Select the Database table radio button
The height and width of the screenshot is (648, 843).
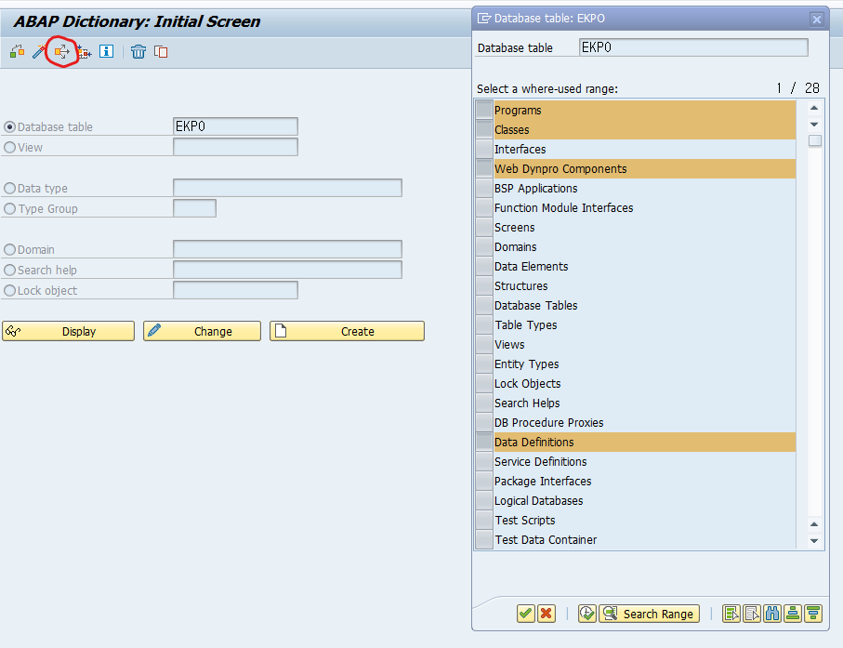coord(9,127)
